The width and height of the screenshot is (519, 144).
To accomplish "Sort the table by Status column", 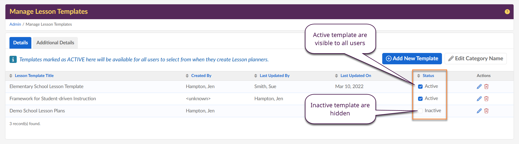I will 428,76.
